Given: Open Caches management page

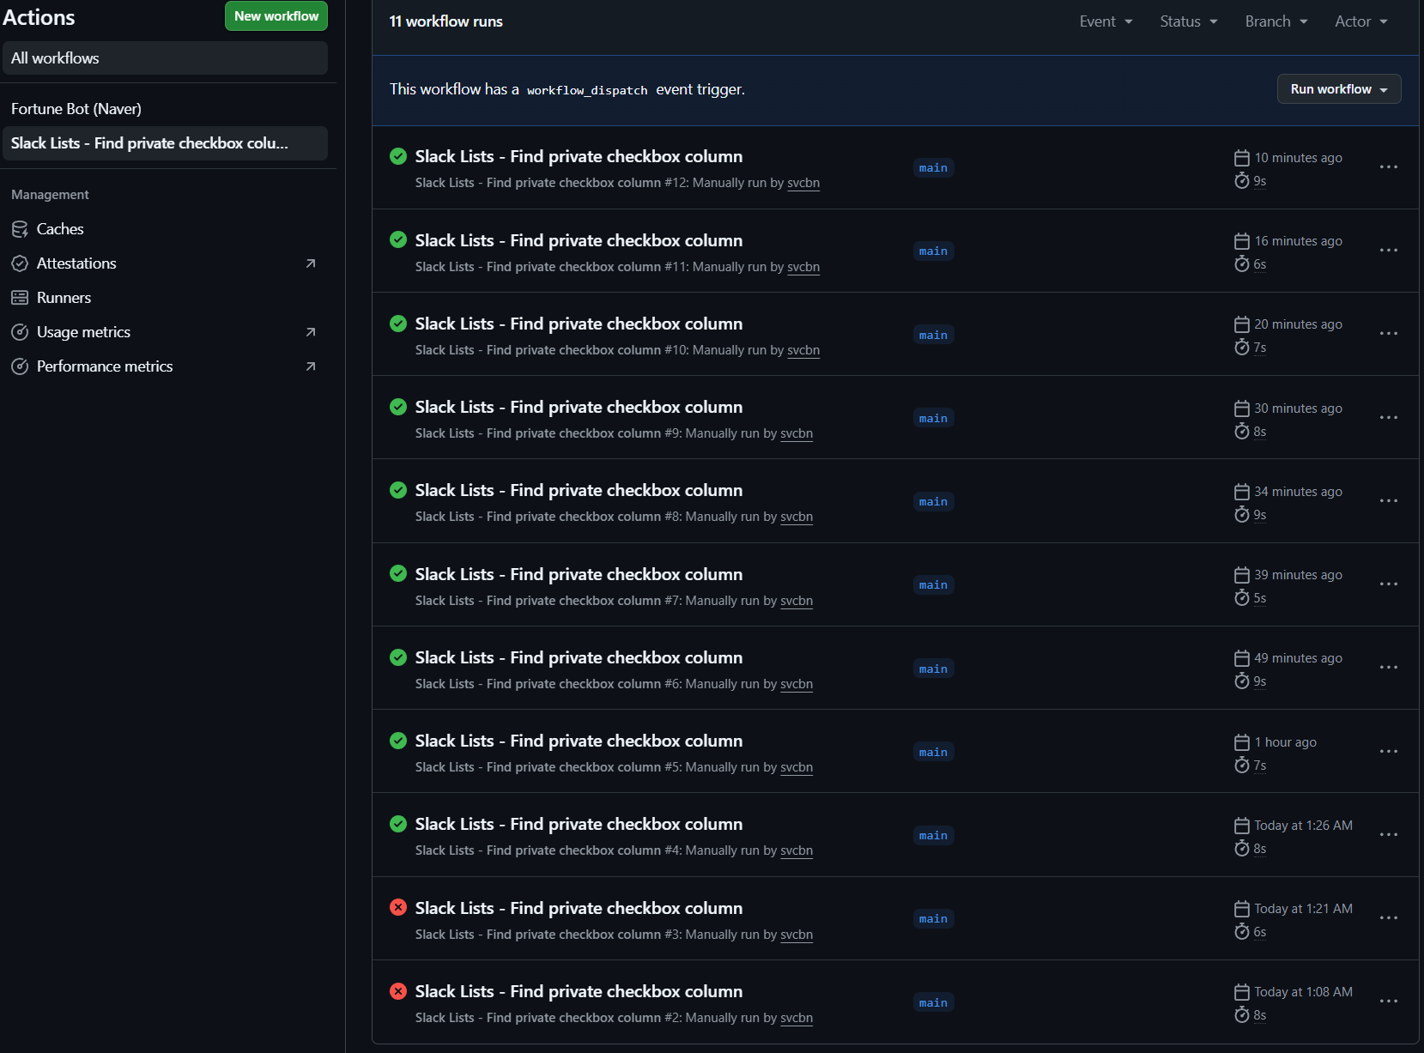Looking at the screenshot, I should pos(165,229).
